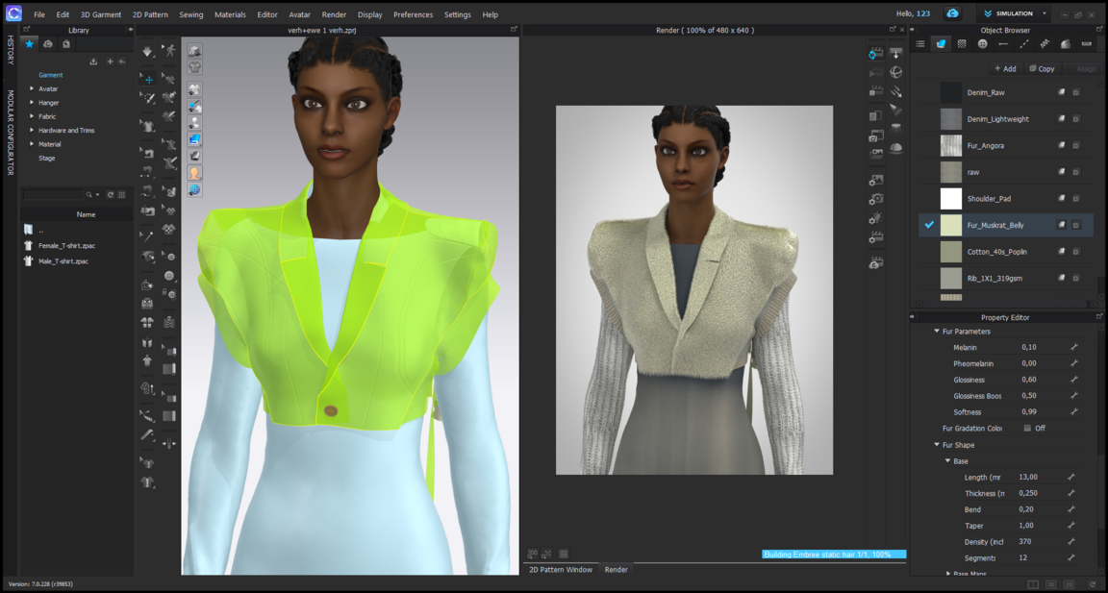1108x593 pixels.
Task: Click the final render sync icon
Action: tap(875, 54)
